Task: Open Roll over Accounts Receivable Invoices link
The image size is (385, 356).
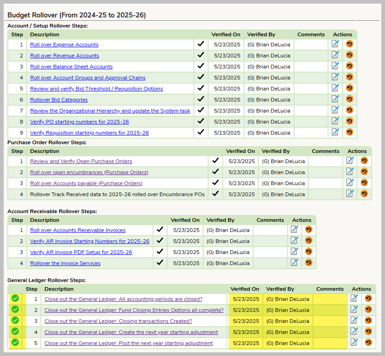Action: (78, 231)
